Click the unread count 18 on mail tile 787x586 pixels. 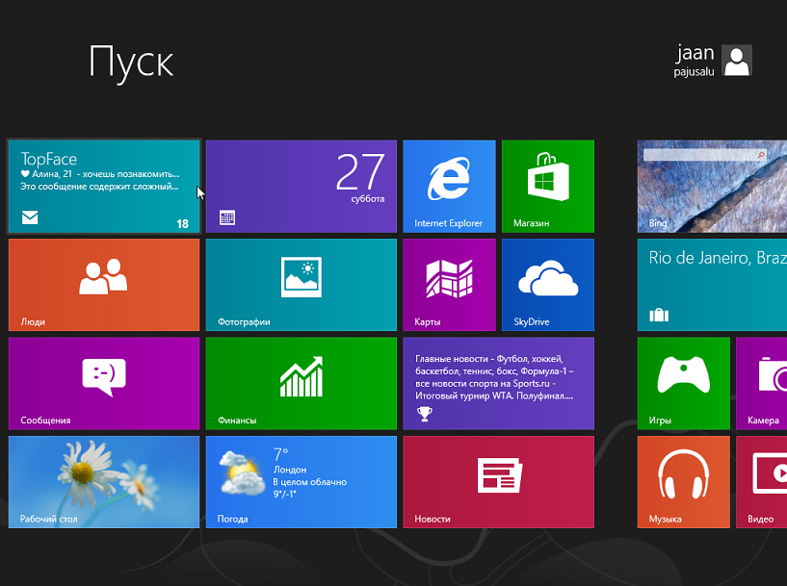click(x=183, y=223)
